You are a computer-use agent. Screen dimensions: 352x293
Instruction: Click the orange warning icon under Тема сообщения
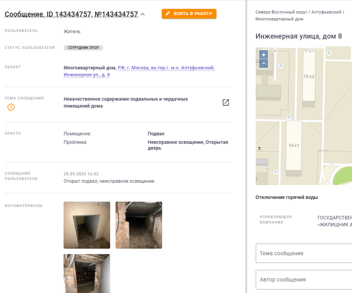coord(11,107)
